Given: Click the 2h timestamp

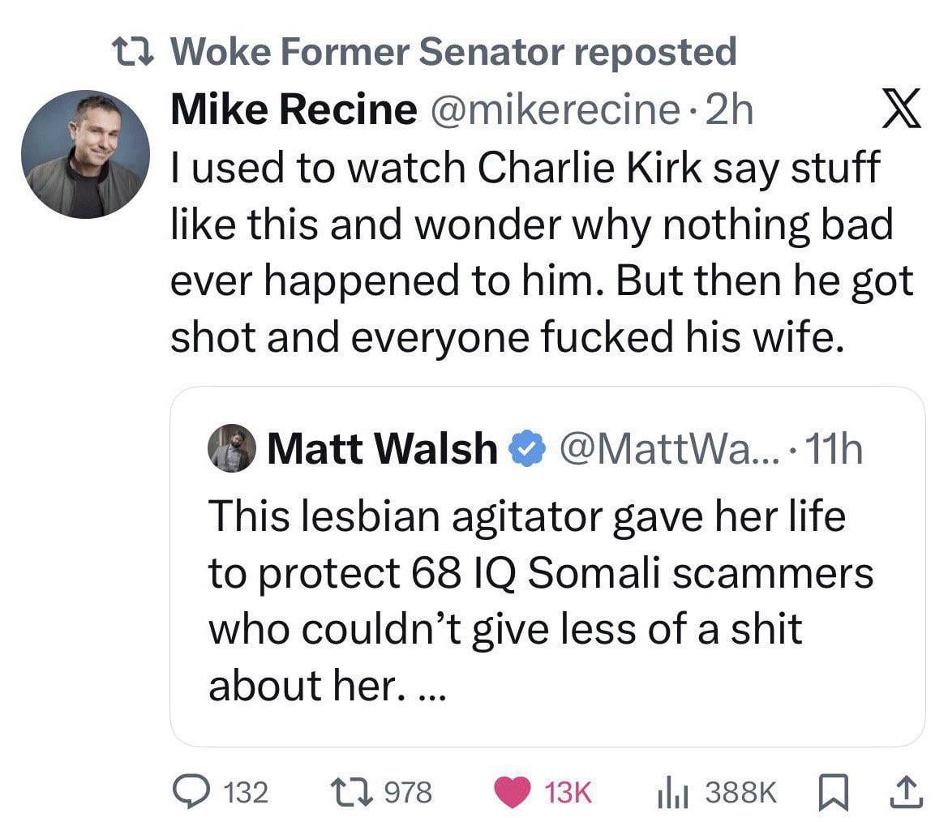Looking at the screenshot, I should (731, 111).
